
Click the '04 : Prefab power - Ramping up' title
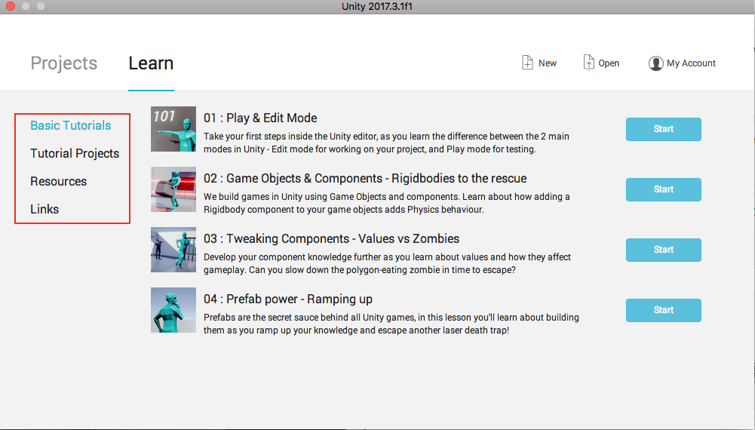coord(288,299)
